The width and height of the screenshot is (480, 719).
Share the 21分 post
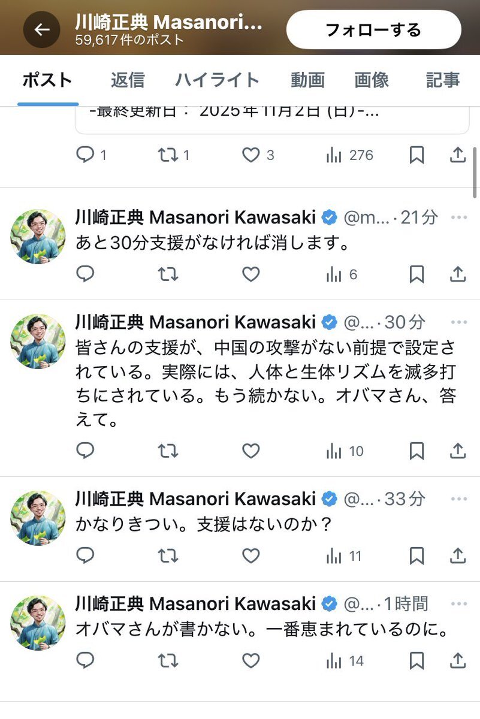pos(457,274)
